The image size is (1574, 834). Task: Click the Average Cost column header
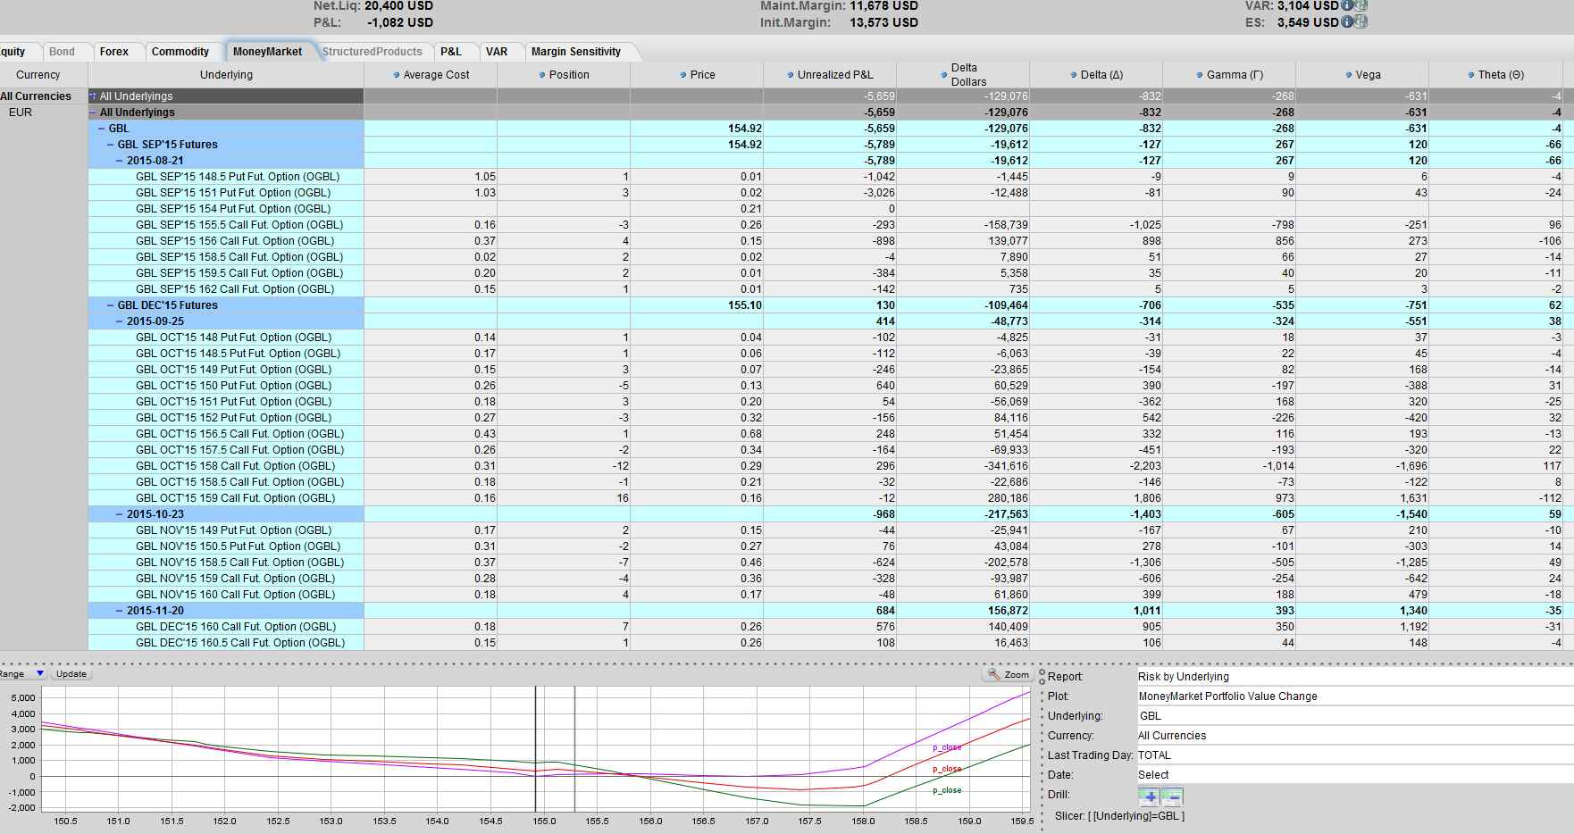tap(431, 75)
